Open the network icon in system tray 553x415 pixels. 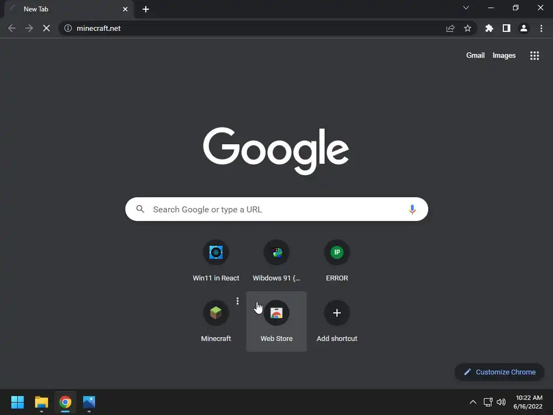488,402
